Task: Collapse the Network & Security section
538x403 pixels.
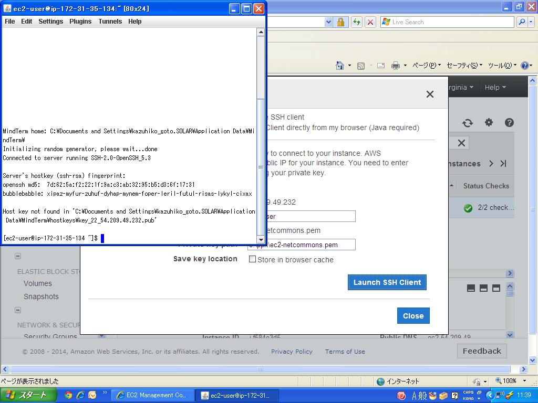Action: tap(18, 310)
